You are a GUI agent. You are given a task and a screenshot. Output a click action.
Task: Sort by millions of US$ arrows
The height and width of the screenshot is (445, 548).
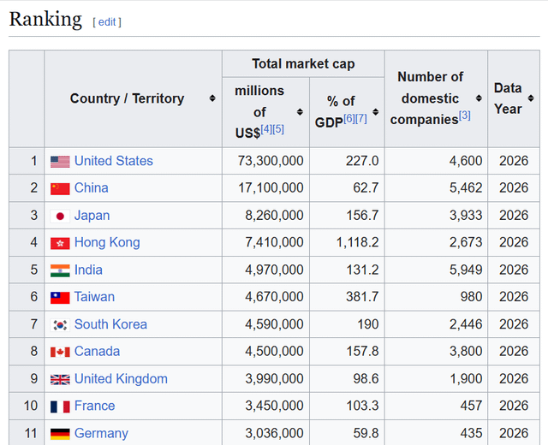click(300, 112)
